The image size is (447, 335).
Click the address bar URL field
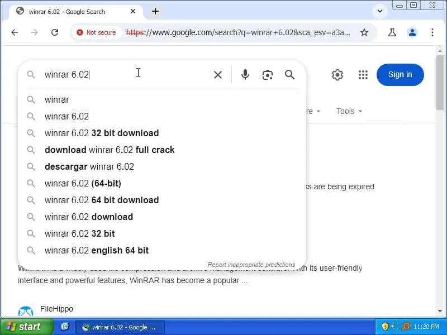click(x=238, y=32)
